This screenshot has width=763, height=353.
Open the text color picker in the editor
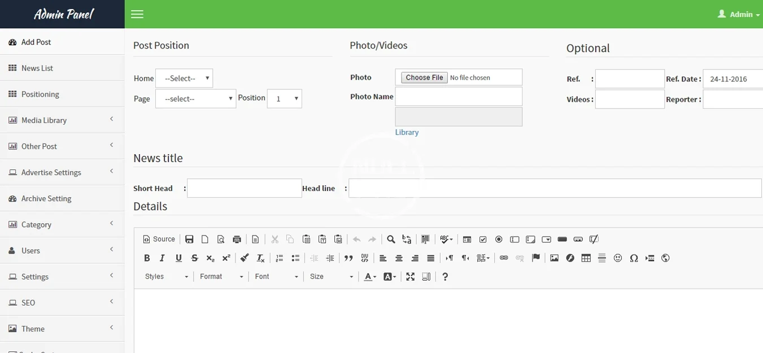tap(370, 277)
